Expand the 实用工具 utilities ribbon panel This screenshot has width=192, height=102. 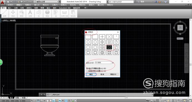(x=64, y=14)
